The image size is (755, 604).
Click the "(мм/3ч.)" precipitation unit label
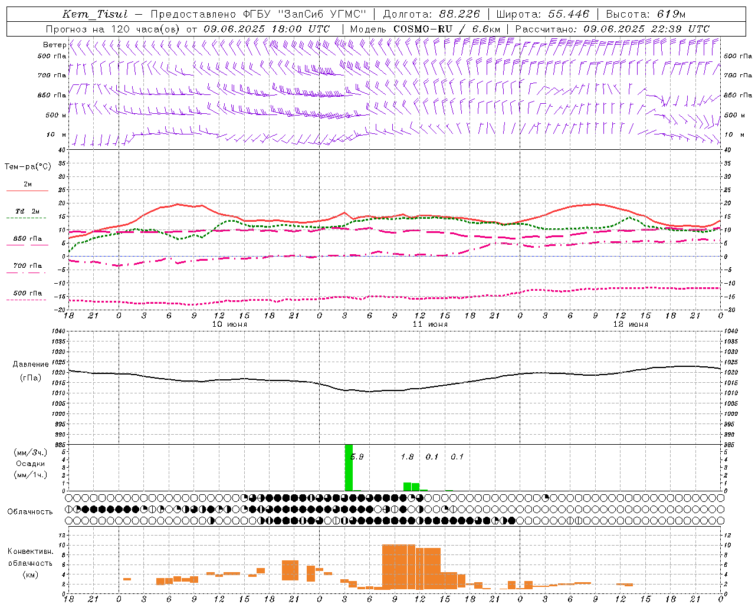pyautogui.click(x=30, y=452)
